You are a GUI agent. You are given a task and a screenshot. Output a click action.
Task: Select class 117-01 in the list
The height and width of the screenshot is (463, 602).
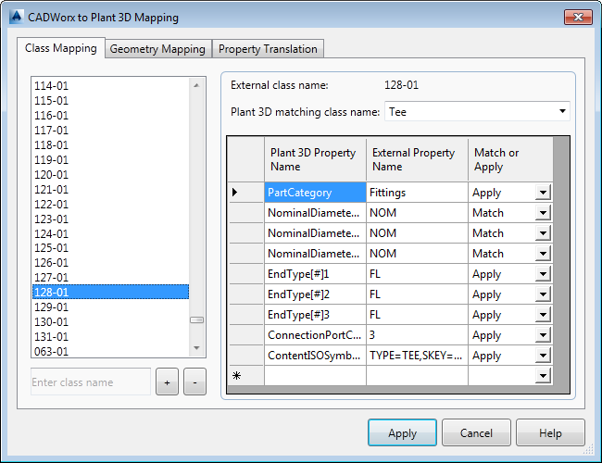click(x=110, y=131)
